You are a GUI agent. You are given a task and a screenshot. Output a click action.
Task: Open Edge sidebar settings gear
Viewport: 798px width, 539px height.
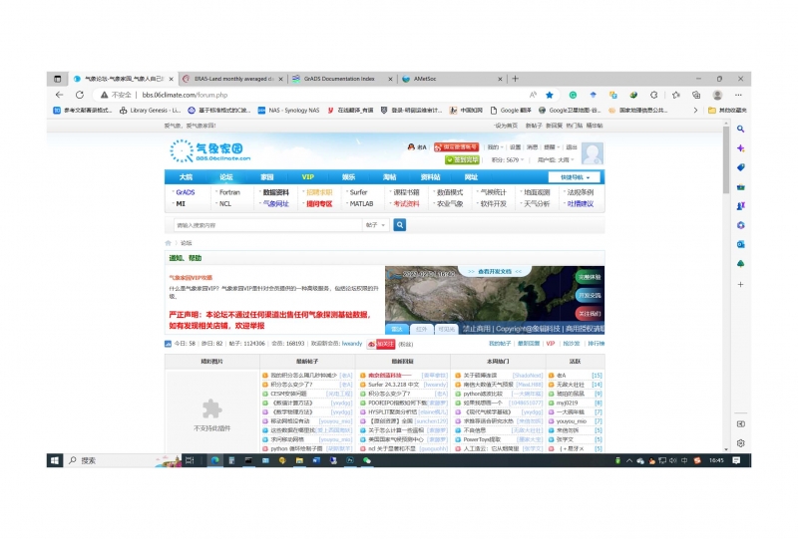pyautogui.click(x=741, y=442)
